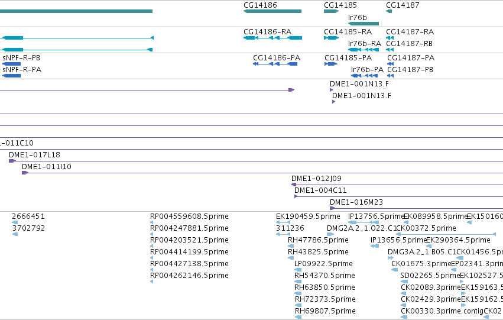Select the CG14185-RA transcript glyph

332,38
